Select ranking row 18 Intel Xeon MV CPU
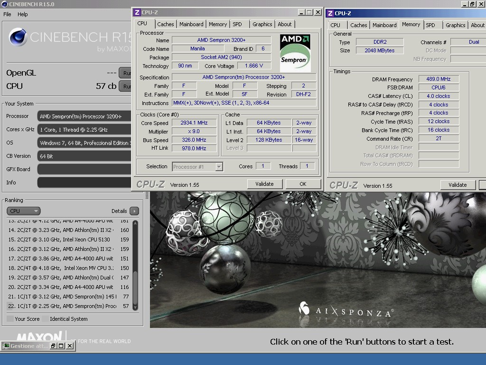The image size is (486, 365). pyautogui.click(x=68, y=268)
